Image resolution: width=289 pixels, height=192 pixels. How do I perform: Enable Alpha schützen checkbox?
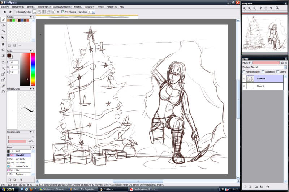click(244, 71)
